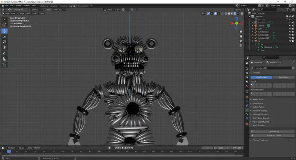Screen dimensions: 296x160
Task: Open the Object Mode dropdown
Action: pos(10,14)
